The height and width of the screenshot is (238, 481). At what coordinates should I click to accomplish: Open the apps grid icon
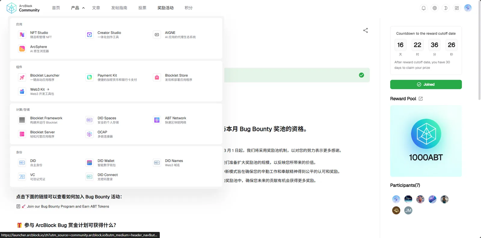457,8
